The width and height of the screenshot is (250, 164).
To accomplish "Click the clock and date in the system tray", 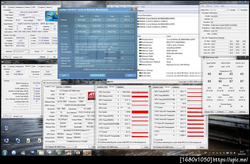I will 242,153.
